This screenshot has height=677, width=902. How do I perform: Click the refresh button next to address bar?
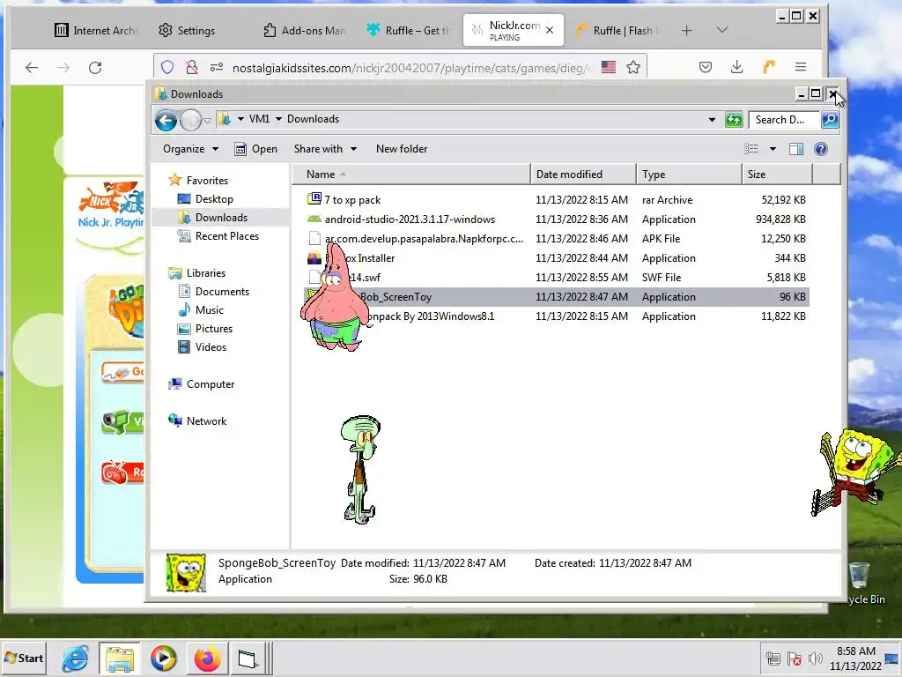click(734, 120)
